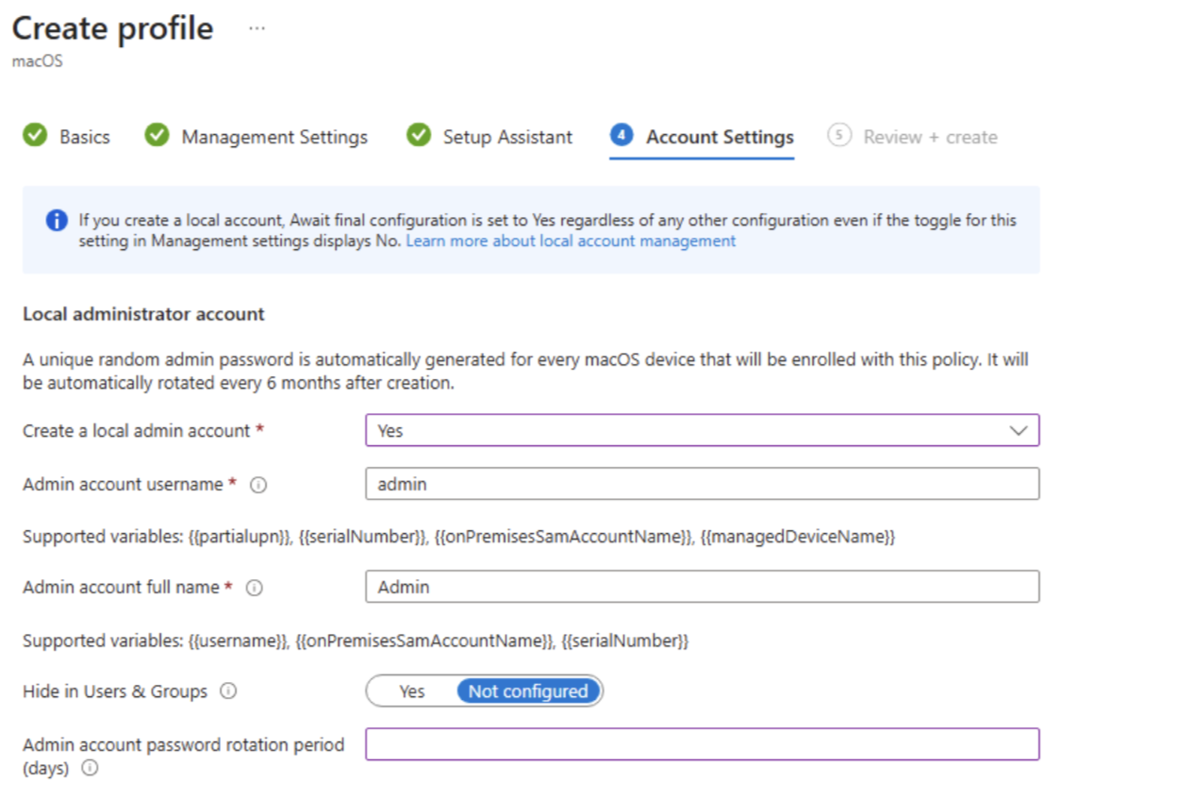Click the green checkmark on the Basics step
1177x798 pixels.
tap(35, 136)
